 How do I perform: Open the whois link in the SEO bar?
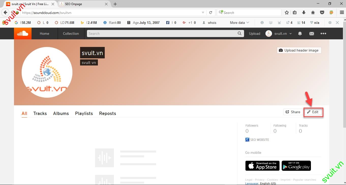pos(209,23)
